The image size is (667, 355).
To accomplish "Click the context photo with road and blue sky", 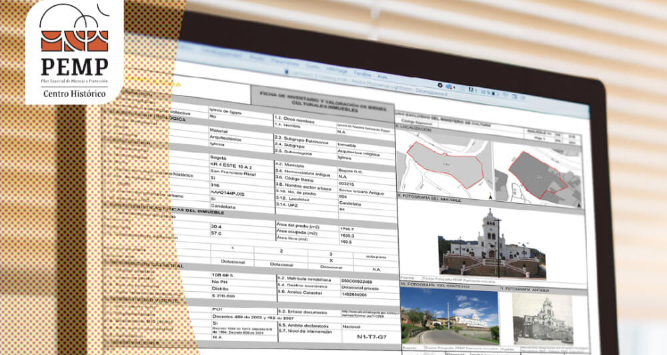I will point(450,316).
